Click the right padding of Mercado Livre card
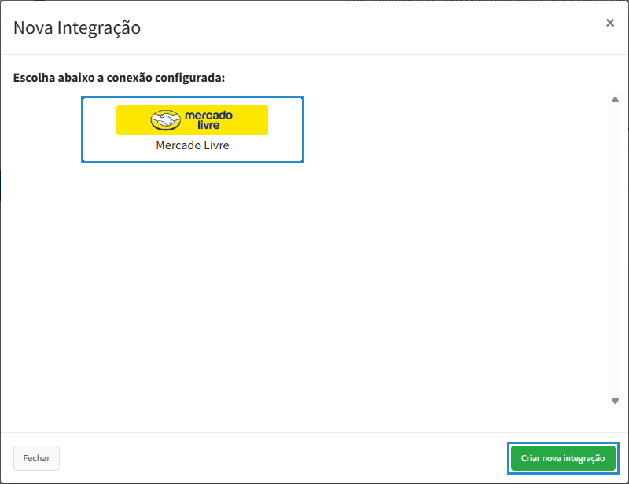The height and width of the screenshot is (484, 629). click(x=286, y=130)
